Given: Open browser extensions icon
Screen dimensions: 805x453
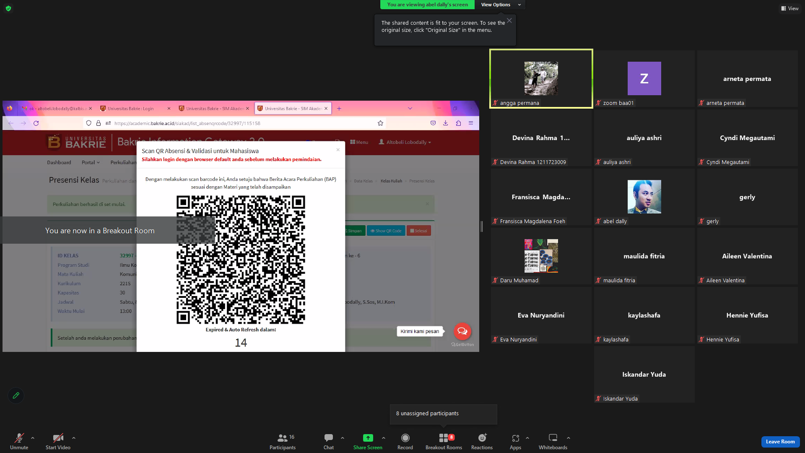Looking at the screenshot, I should pos(458,123).
